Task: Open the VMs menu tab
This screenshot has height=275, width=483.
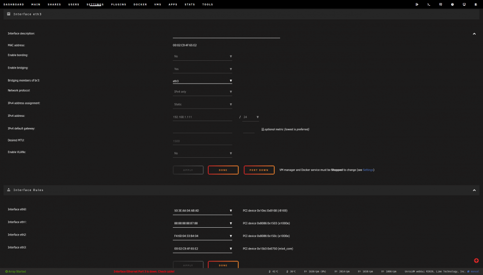Action: pyautogui.click(x=158, y=4)
